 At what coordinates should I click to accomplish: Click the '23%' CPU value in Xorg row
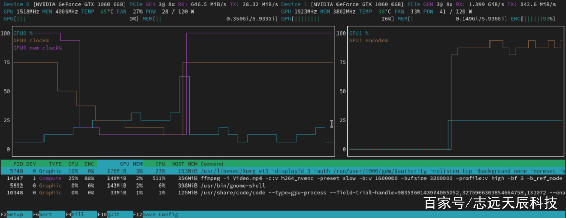160,171
